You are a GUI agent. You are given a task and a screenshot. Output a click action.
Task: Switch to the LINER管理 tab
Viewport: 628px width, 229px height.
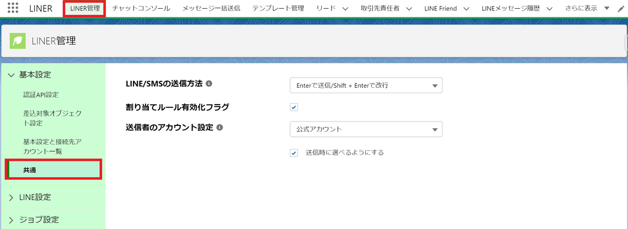pos(84,8)
